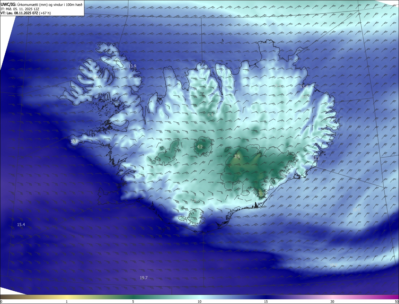Click the 19.7 value over the sea
The image size is (399, 304).
[x=144, y=278]
